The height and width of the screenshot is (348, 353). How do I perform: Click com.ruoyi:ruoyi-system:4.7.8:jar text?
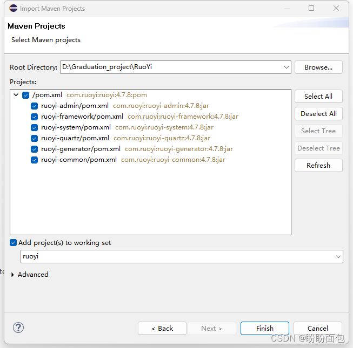click(x=164, y=127)
